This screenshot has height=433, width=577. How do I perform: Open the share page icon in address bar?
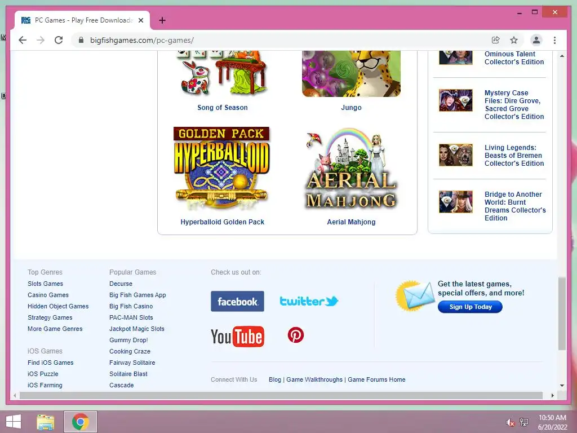tap(496, 40)
